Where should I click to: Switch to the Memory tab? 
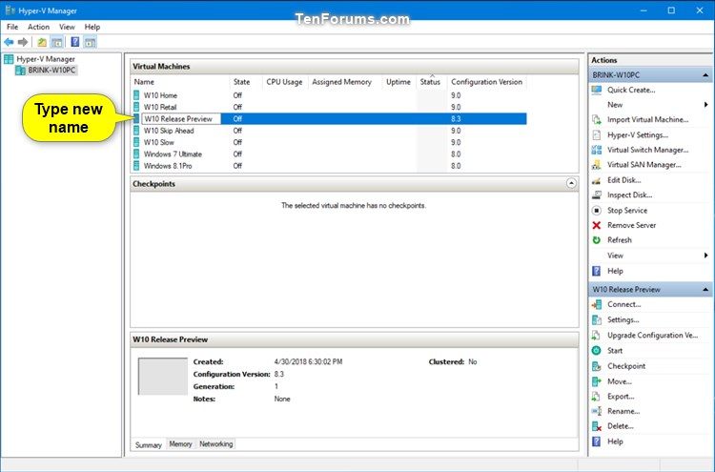(x=180, y=443)
